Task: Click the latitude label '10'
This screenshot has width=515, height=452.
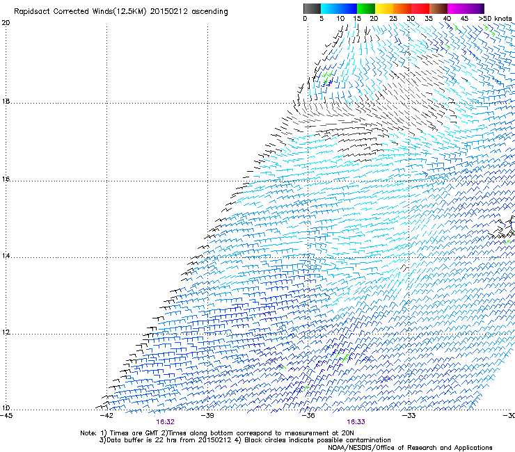Action: click(6, 408)
